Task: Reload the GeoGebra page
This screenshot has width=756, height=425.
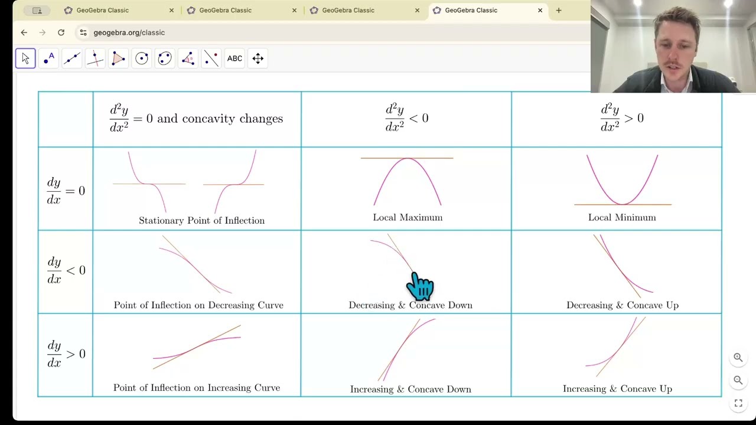Action: click(x=61, y=32)
